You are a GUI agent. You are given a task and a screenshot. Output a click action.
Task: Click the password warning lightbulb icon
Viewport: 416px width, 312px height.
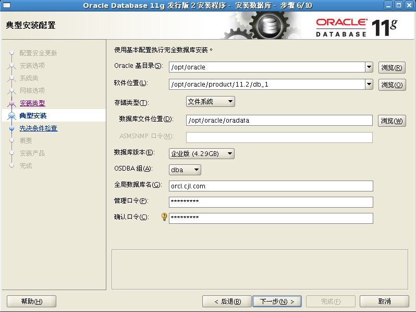click(164, 217)
